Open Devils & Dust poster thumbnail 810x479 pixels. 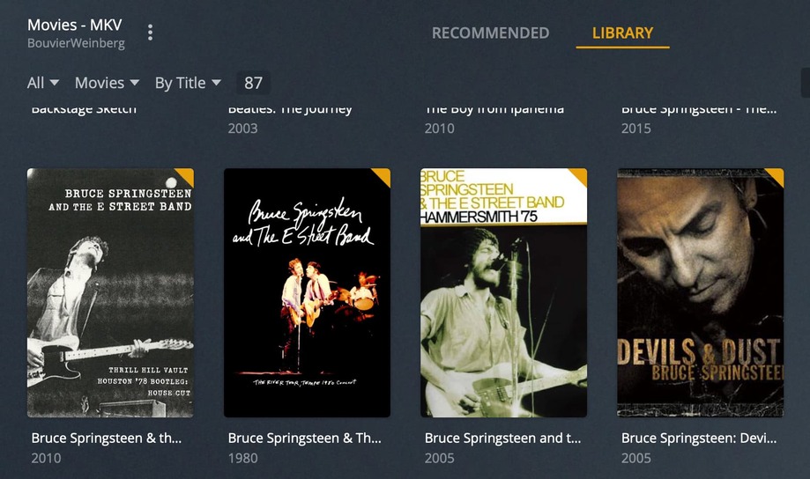pos(701,292)
